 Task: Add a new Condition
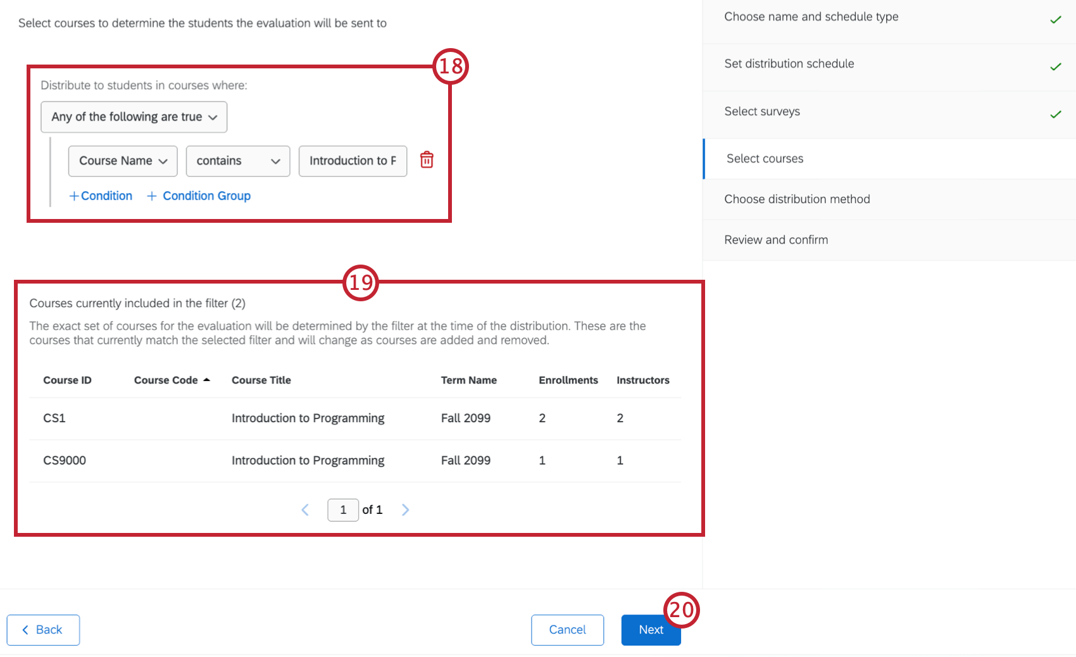100,196
